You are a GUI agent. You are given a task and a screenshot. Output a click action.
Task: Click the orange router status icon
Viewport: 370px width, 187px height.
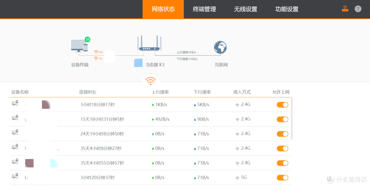coord(345,9)
